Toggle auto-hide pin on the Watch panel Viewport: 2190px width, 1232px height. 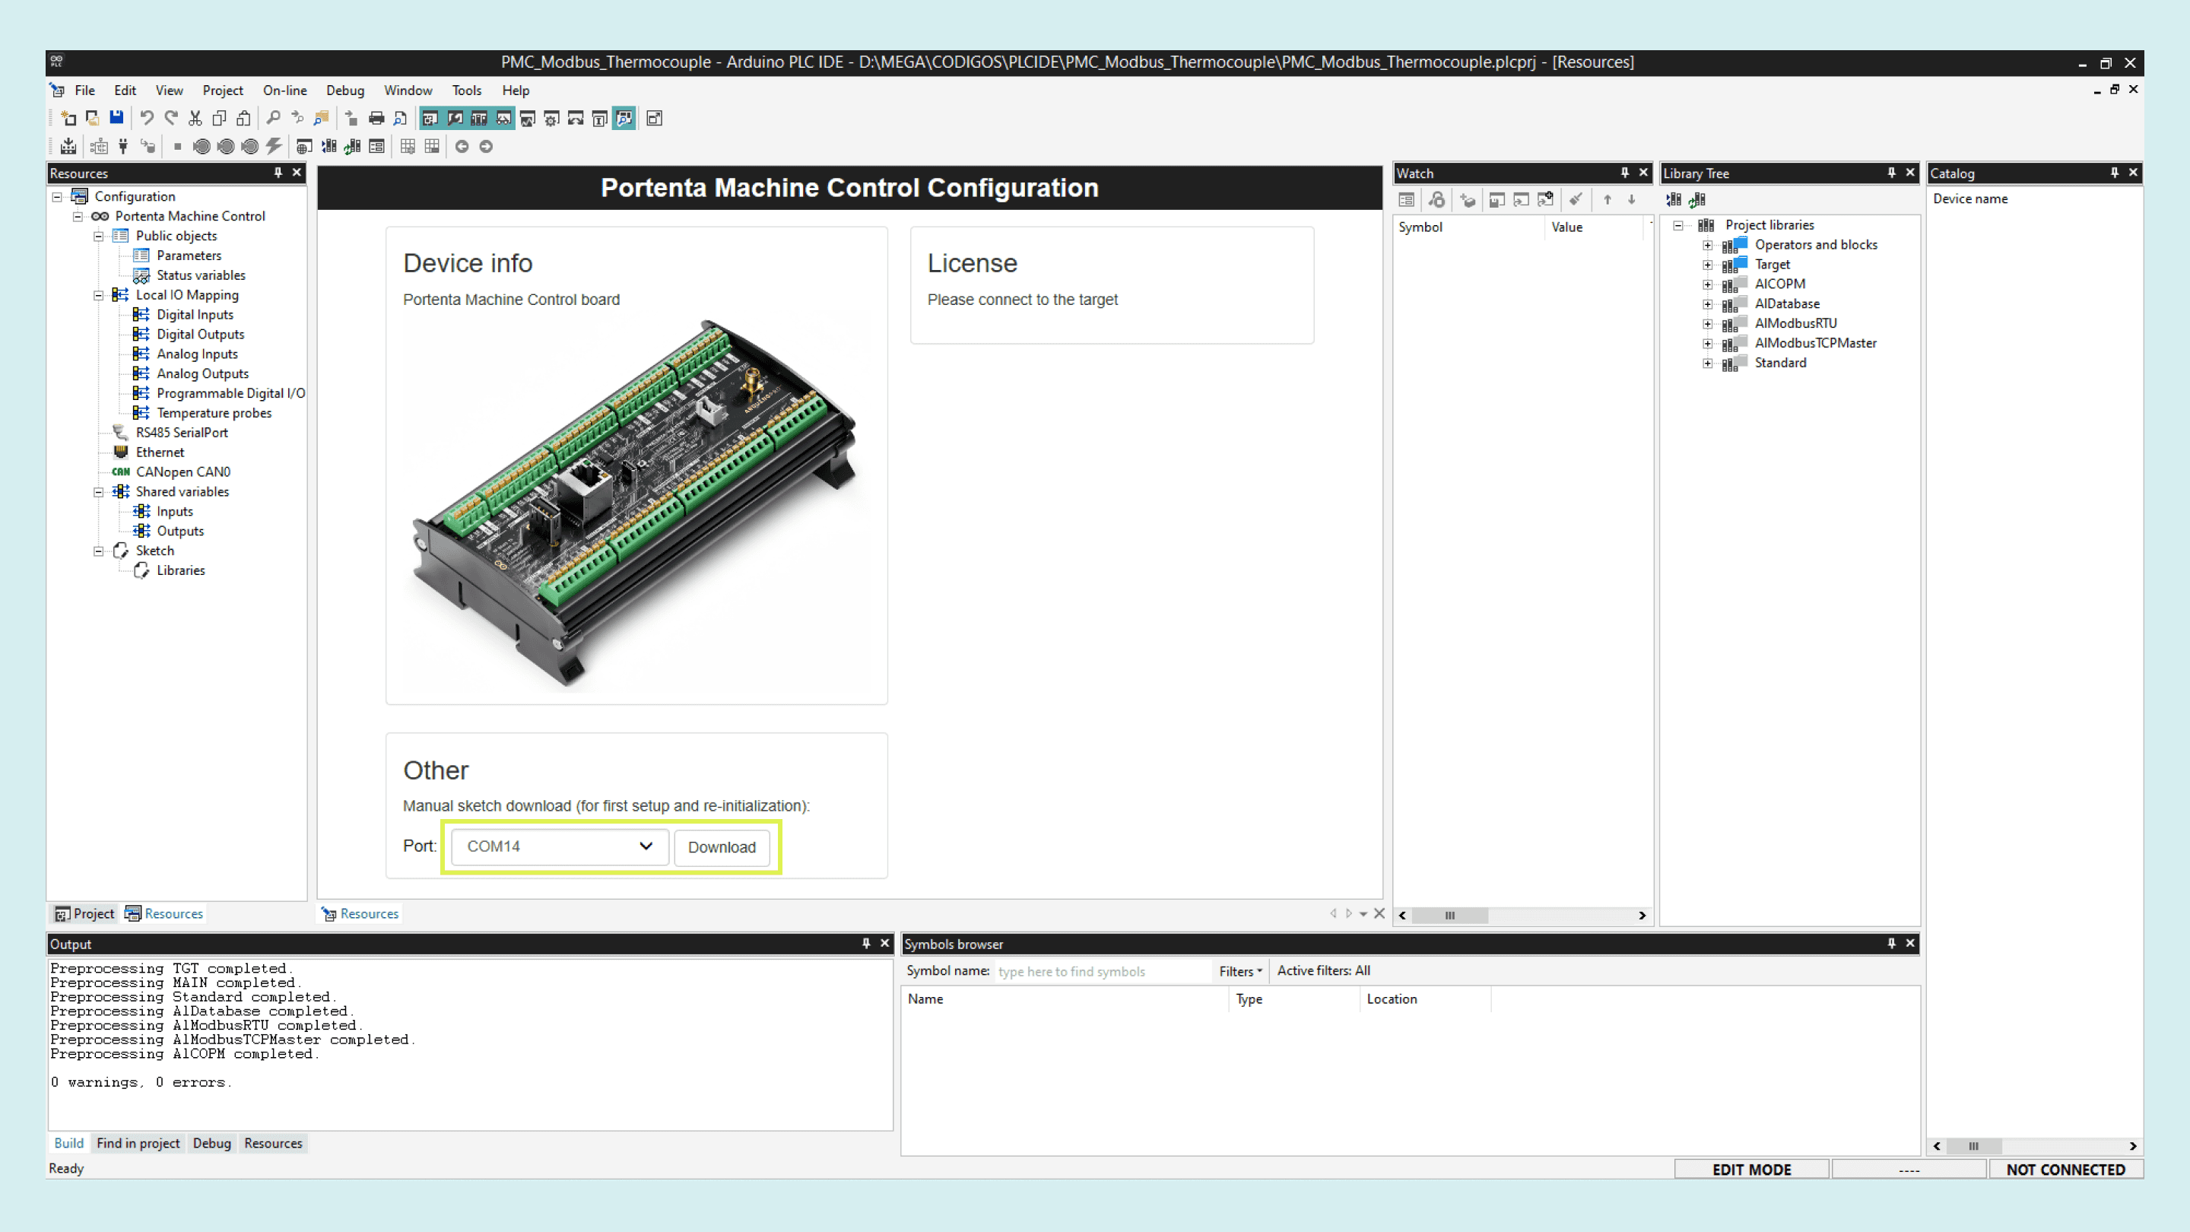pos(1623,173)
